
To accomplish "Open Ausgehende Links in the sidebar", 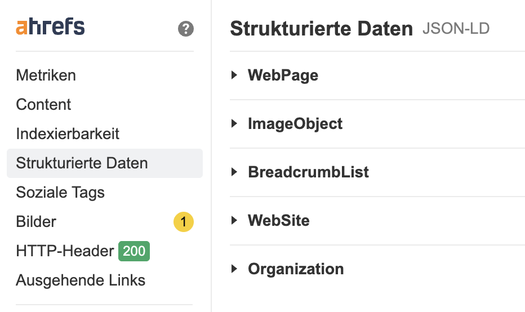I will pos(81,280).
